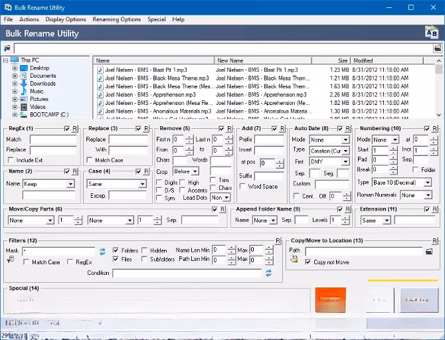Open the Renaming Options menu

[x=117, y=19]
